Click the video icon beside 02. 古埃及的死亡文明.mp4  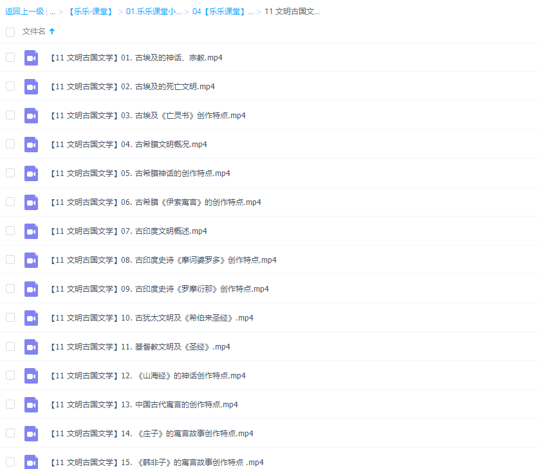coord(31,86)
